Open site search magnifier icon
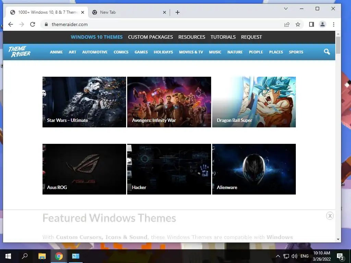The height and width of the screenshot is (263, 351). [x=327, y=52]
